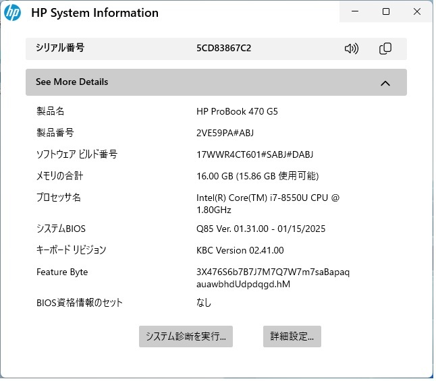Click the HP System Information window title

[x=95, y=13]
